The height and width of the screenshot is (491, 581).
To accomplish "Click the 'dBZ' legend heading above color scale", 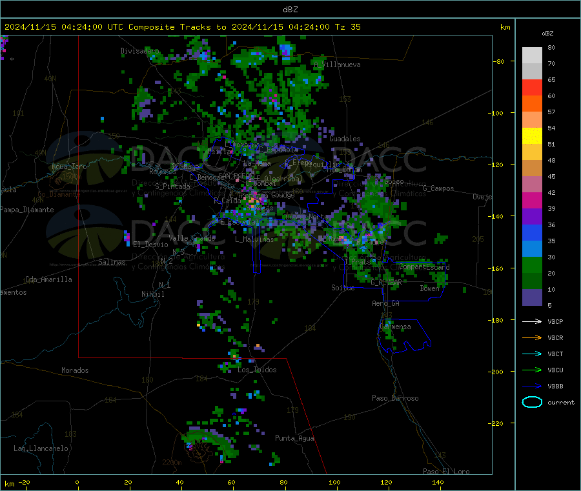I will click(547, 34).
